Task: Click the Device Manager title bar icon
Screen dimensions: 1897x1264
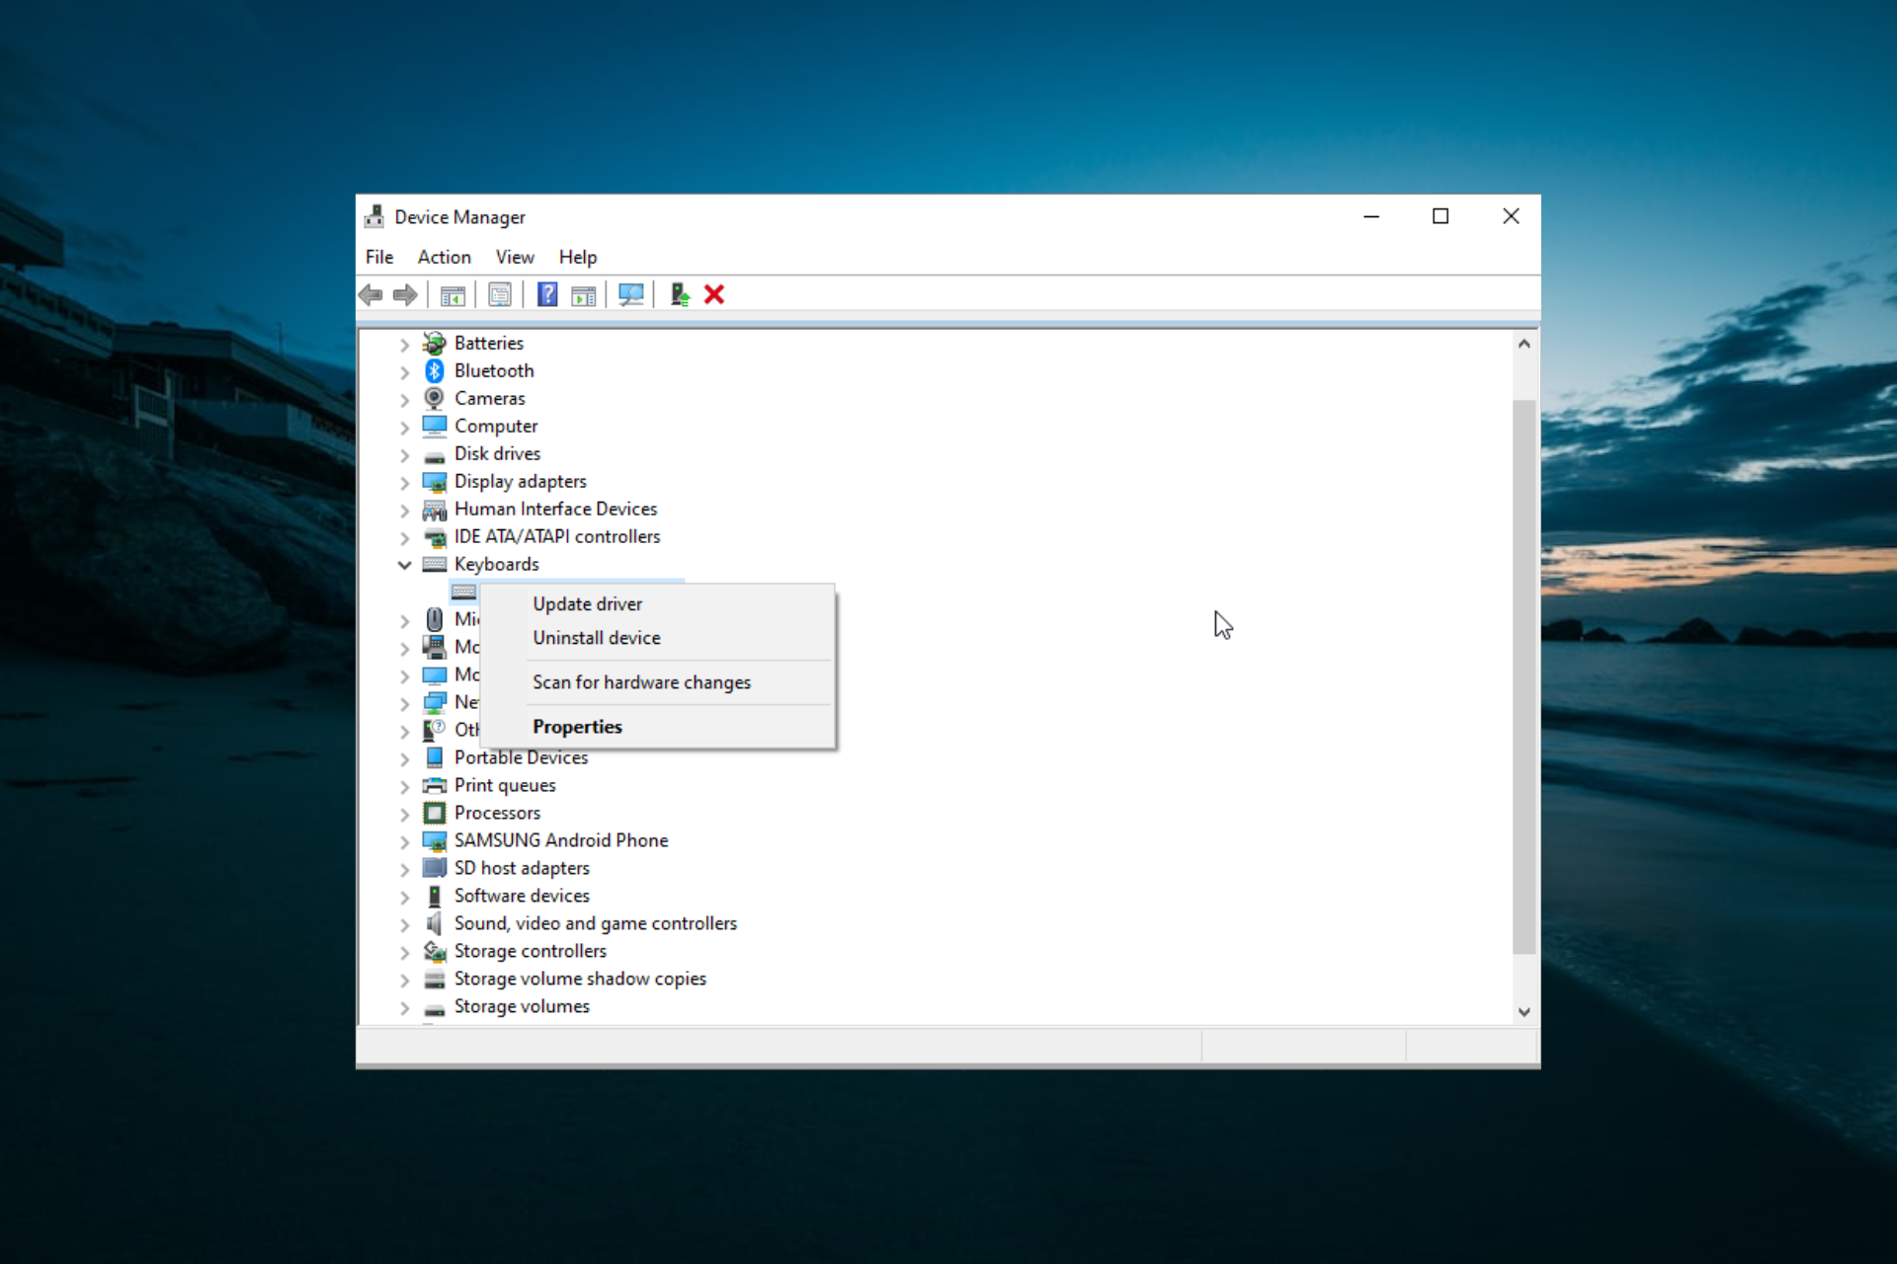Action: (x=374, y=216)
